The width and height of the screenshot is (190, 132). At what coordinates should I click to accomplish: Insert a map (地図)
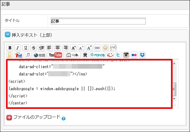(x=40, y=55)
